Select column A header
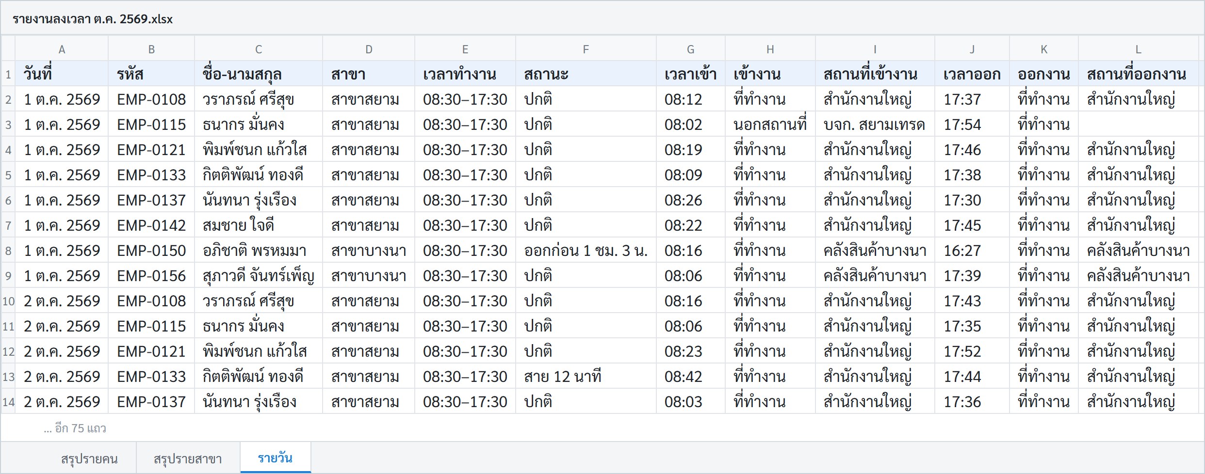The height and width of the screenshot is (474, 1205). coord(62,49)
